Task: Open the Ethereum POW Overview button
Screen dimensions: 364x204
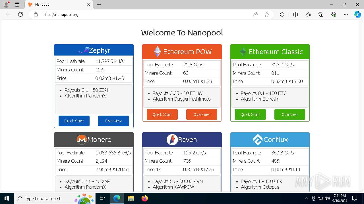Action: 202,114
